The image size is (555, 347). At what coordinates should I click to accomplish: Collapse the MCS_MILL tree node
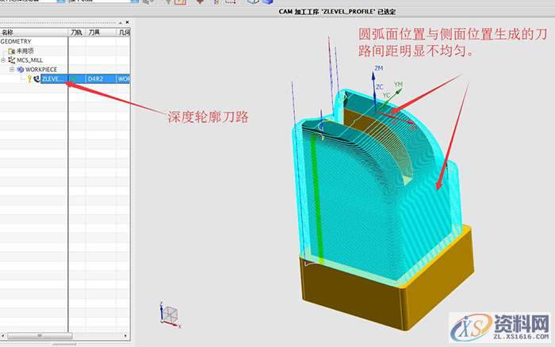3,60
